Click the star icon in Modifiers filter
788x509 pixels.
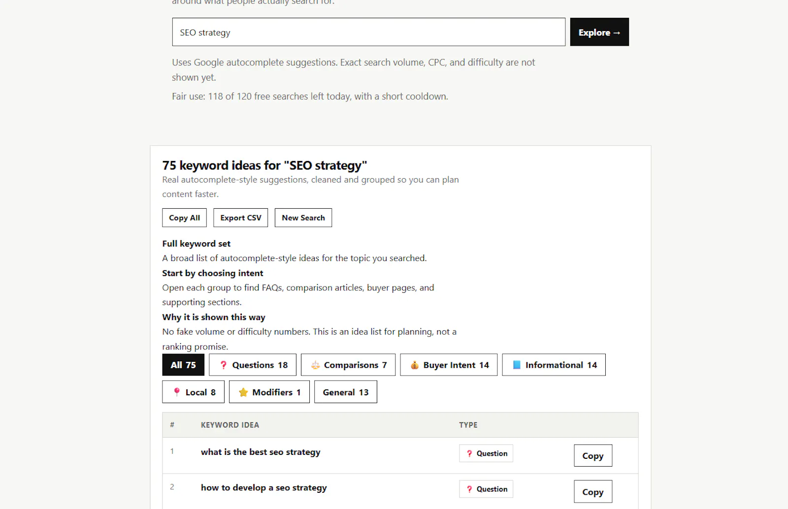(x=243, y=392)
